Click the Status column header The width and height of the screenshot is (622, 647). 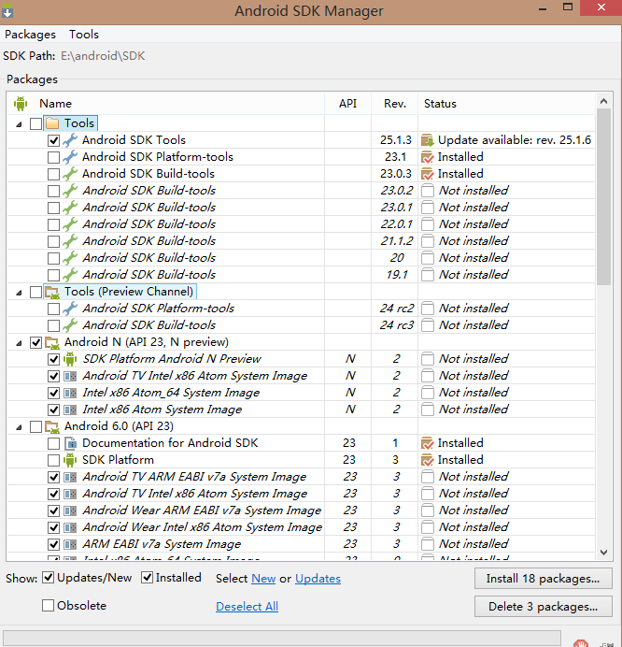pos(506,104)
